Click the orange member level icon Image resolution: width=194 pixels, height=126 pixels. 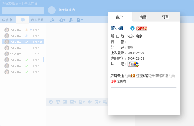coord(133,76)
